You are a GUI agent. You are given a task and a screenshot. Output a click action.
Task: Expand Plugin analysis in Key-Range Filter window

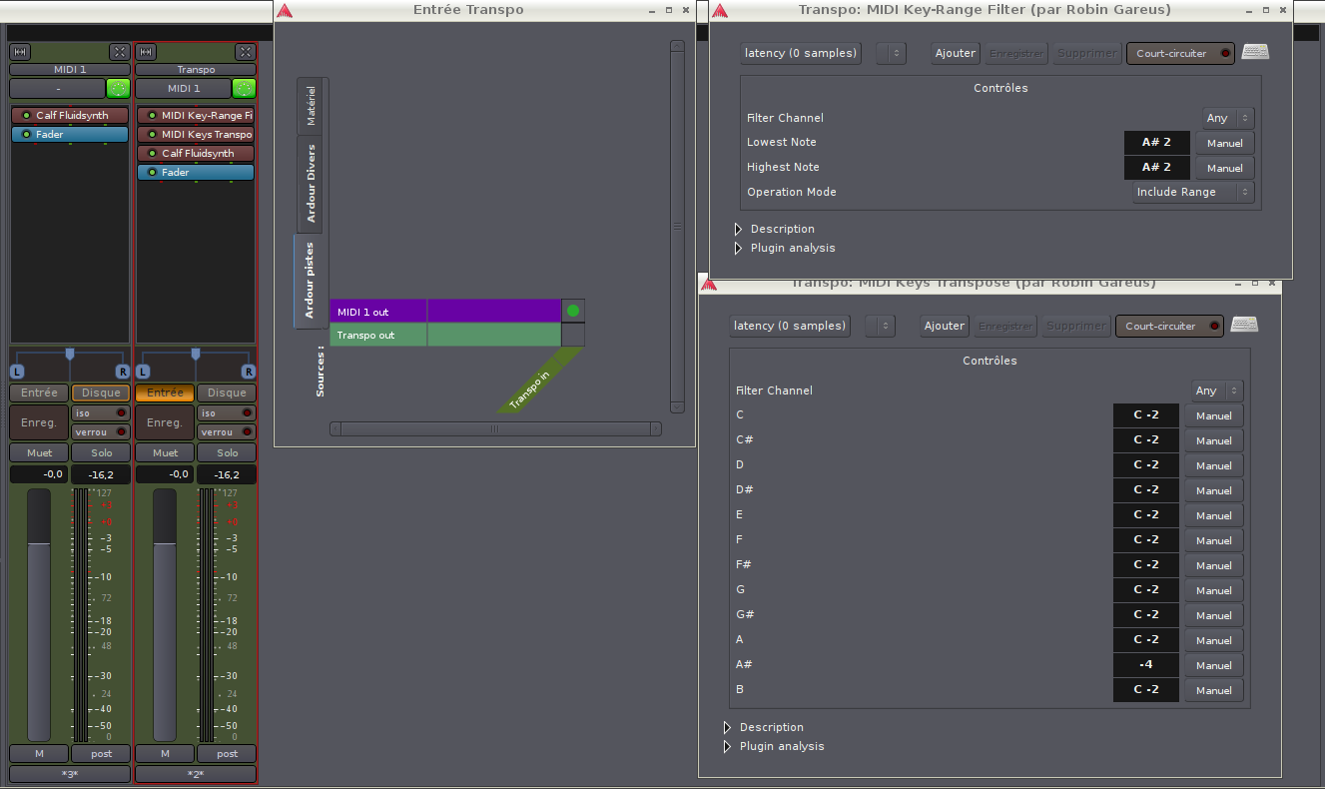click(x=739, y=248)
